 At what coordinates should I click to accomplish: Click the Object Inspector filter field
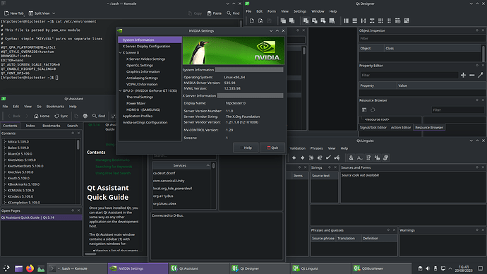point(422,39)
